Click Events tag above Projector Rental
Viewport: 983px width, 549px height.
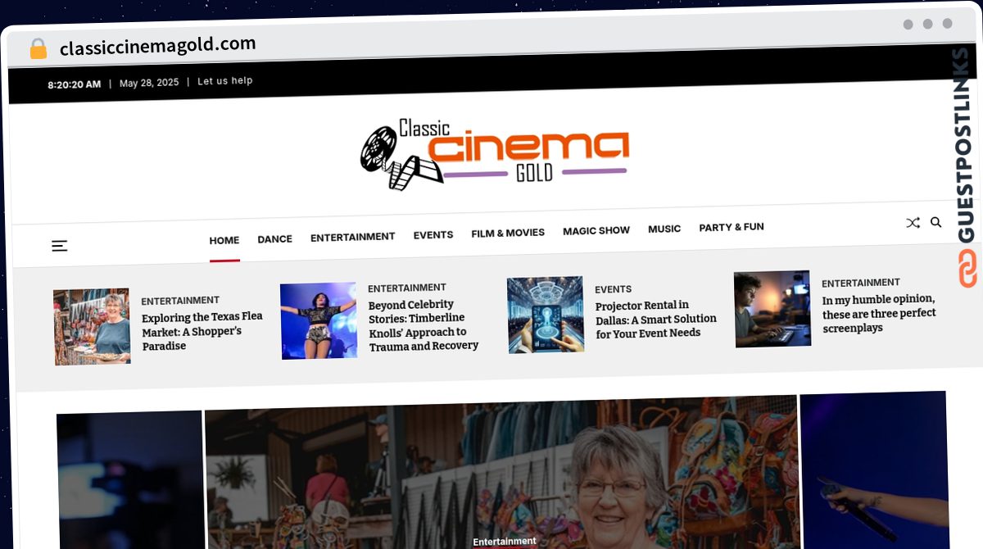(x=614, y=289)
